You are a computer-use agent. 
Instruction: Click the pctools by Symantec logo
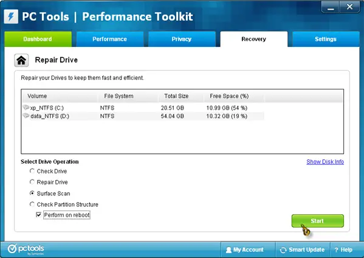coord(26,249)
